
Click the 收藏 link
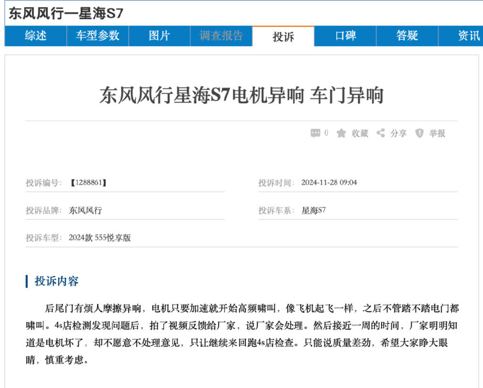360,134
